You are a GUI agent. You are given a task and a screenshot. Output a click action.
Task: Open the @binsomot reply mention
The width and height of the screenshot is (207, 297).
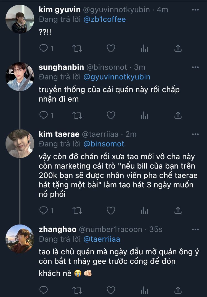coord(104,144)
